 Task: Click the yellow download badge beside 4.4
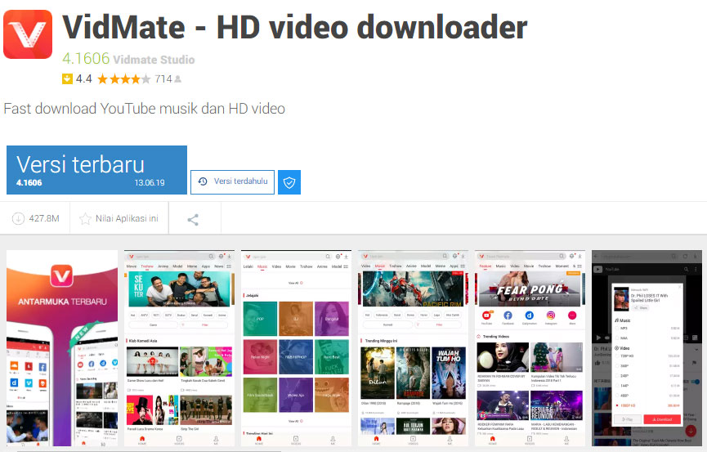[67, 79]
